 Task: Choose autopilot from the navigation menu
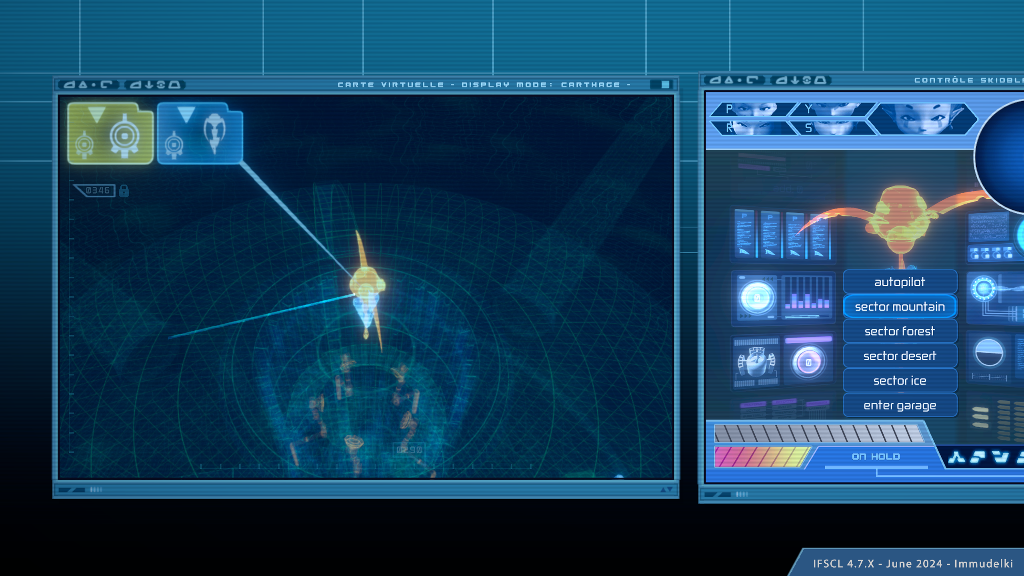pos(900,282)
